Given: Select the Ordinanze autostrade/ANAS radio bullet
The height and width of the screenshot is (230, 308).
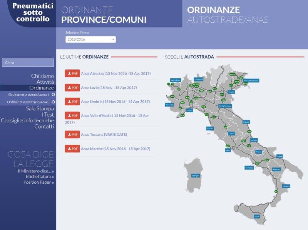Looking at the screenshot, I should (54, 102).
